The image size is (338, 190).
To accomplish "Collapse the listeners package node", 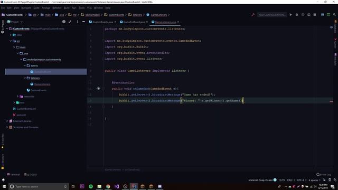I will pyautogui.click(x=25, y=78).
